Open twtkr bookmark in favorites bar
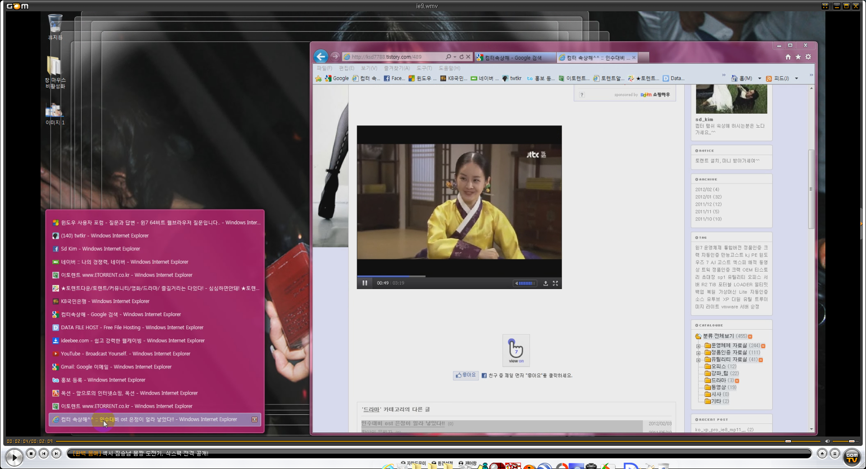The height and width of the screenshot is (469, 866). tap(511, 78)
